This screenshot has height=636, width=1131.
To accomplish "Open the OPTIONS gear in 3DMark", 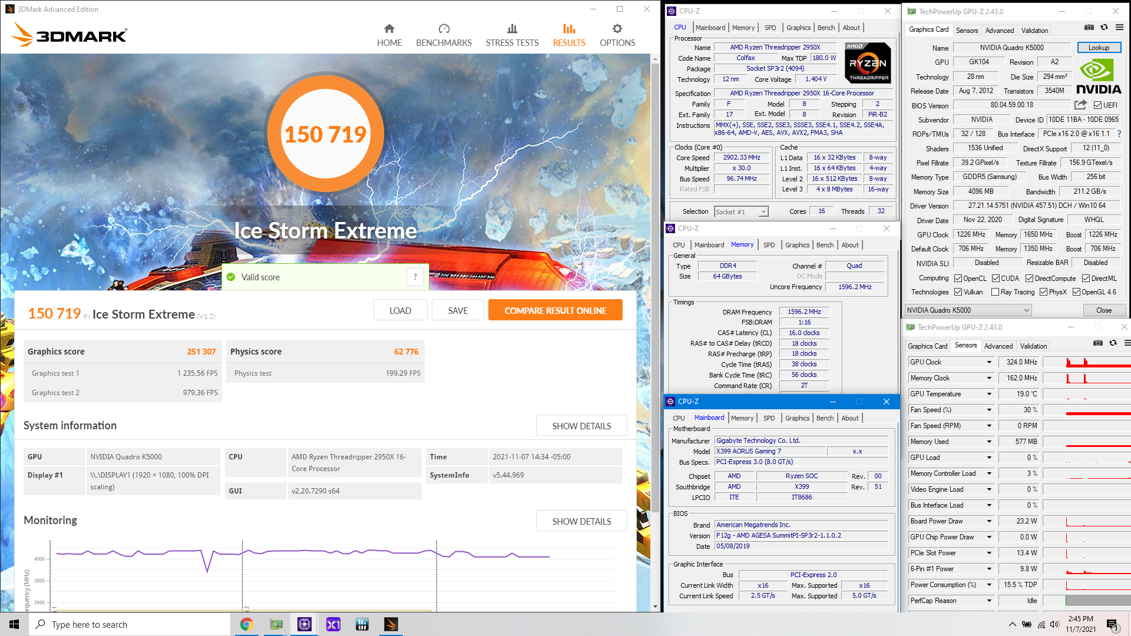I will [x=617, y=35].
